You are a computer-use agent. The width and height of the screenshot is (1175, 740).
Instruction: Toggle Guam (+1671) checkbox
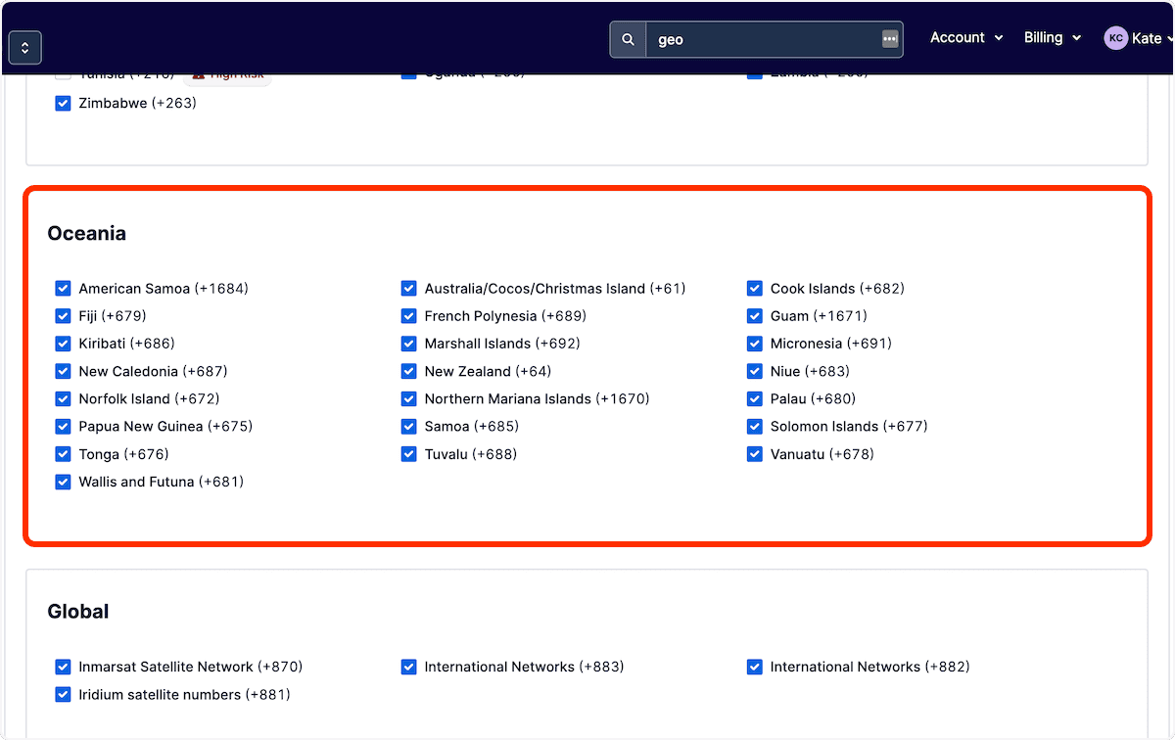pyautogui.click(x=755, y=316)
